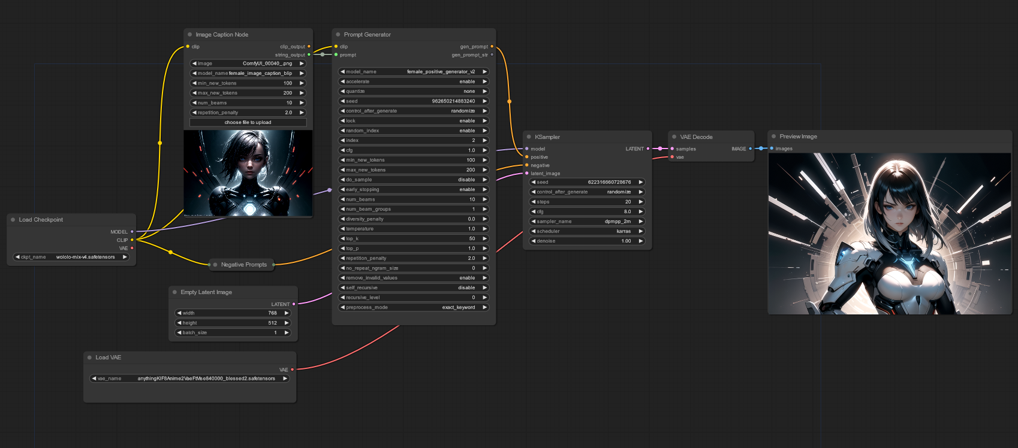Click the samples input socket on VAE Decode

coord(672,149)
